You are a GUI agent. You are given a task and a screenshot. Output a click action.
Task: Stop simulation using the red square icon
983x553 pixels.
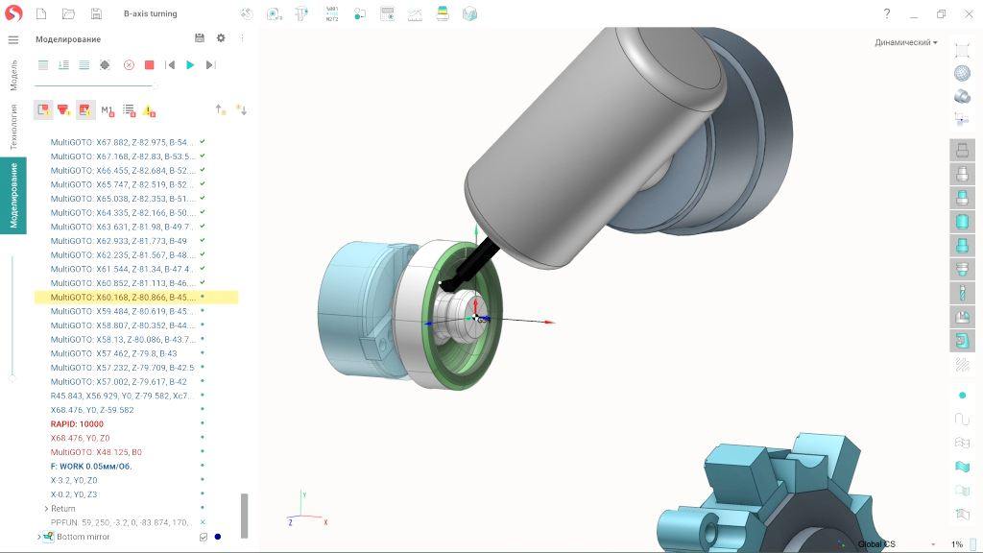150,65
